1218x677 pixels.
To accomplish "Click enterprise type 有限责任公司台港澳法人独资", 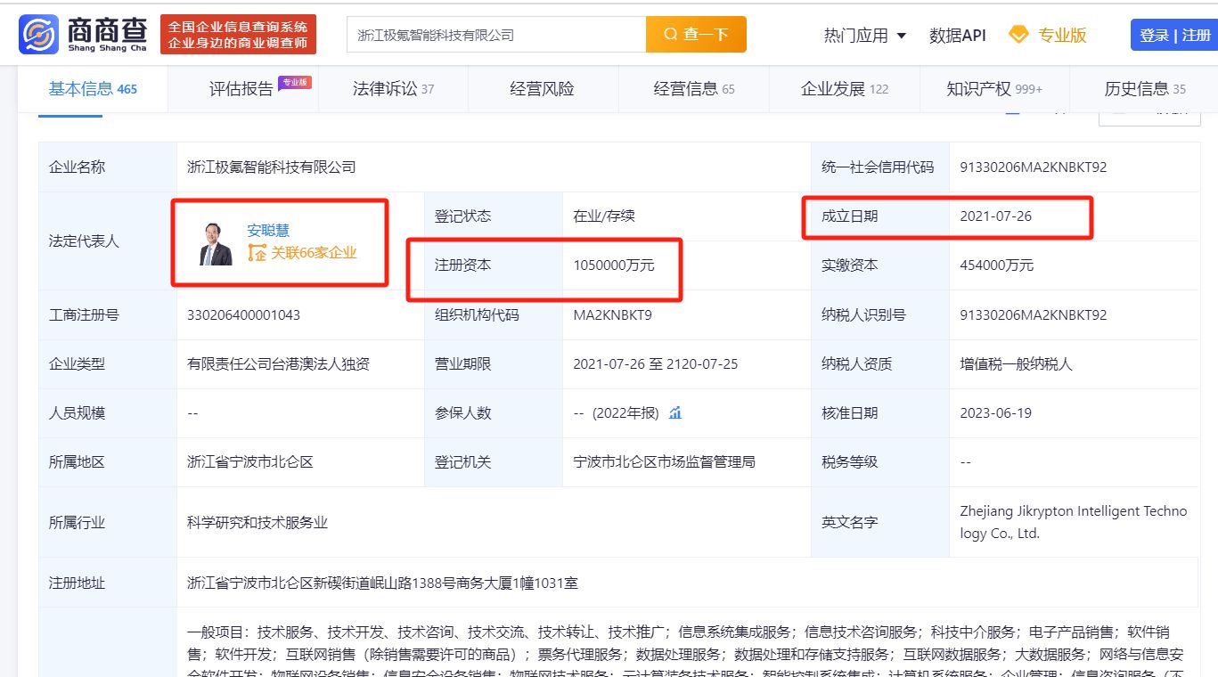I will [x=278, y=363].
